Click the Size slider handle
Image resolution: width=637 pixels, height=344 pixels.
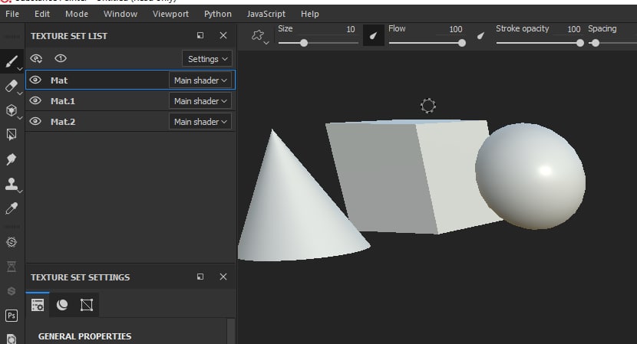304,43
